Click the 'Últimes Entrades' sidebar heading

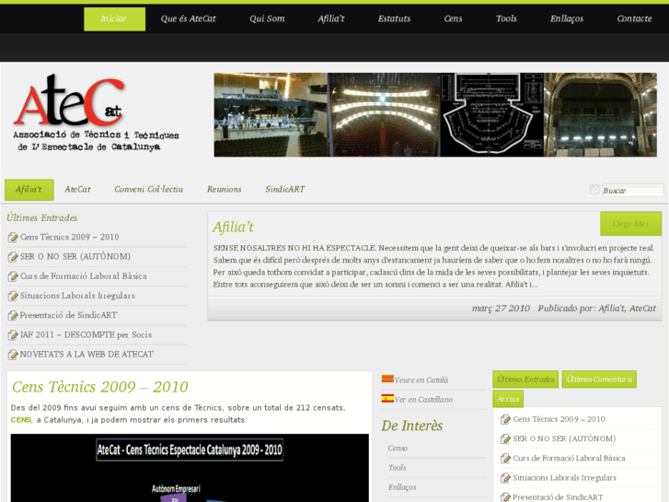tap(42, 218)
